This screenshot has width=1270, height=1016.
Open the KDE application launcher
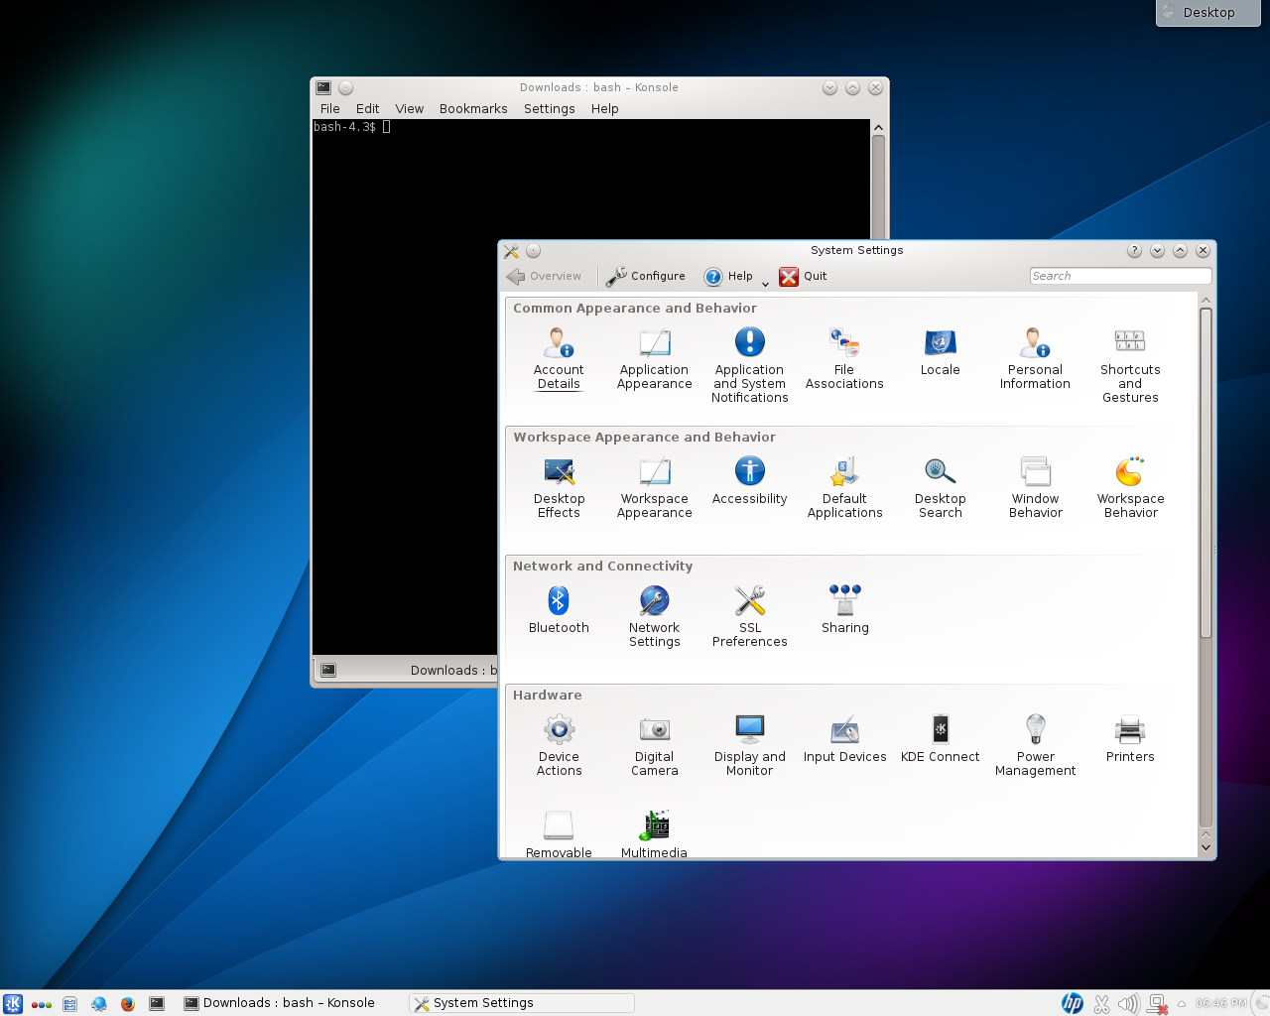13,1004
